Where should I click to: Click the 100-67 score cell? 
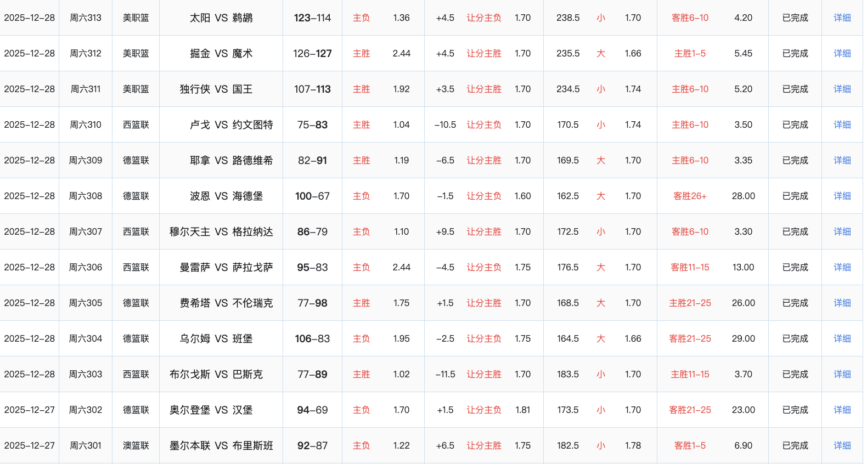pyautogui.click(x=312, y=196)
